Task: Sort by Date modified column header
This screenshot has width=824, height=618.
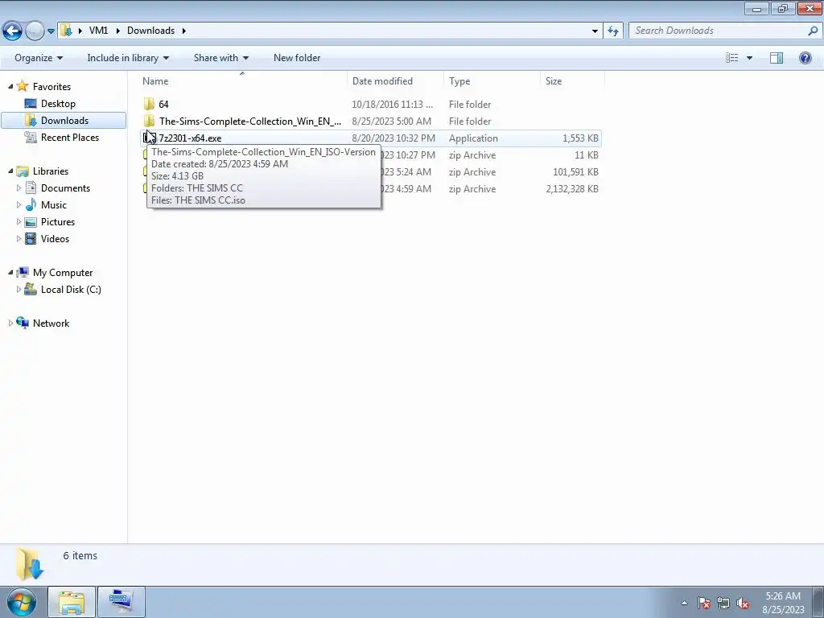Action: click(395, 81)
